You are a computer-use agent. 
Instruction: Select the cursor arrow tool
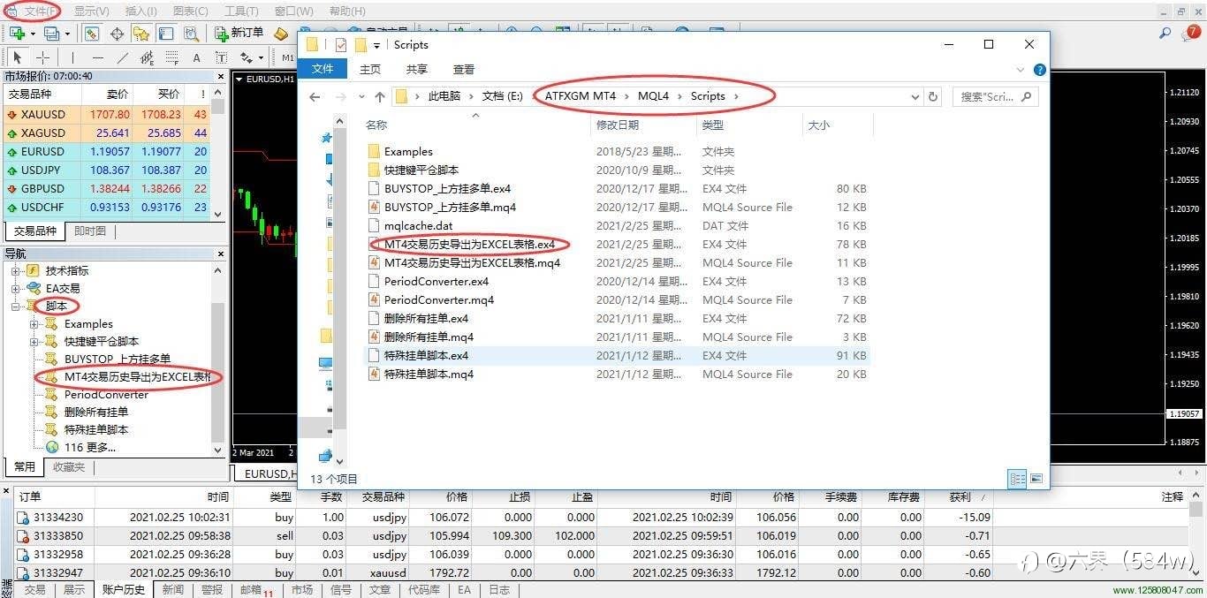[18, 57]
